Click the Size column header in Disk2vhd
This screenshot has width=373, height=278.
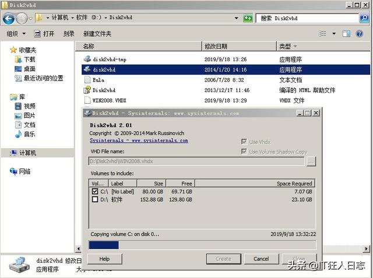pos(152,184)
